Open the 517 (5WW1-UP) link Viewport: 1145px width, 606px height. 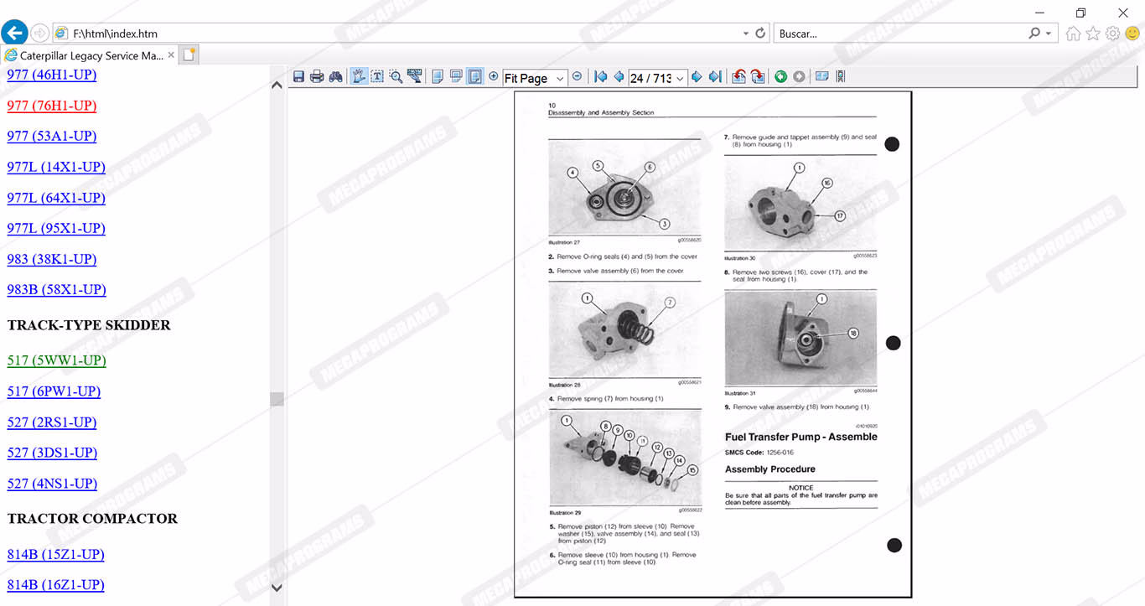(56, 360)
